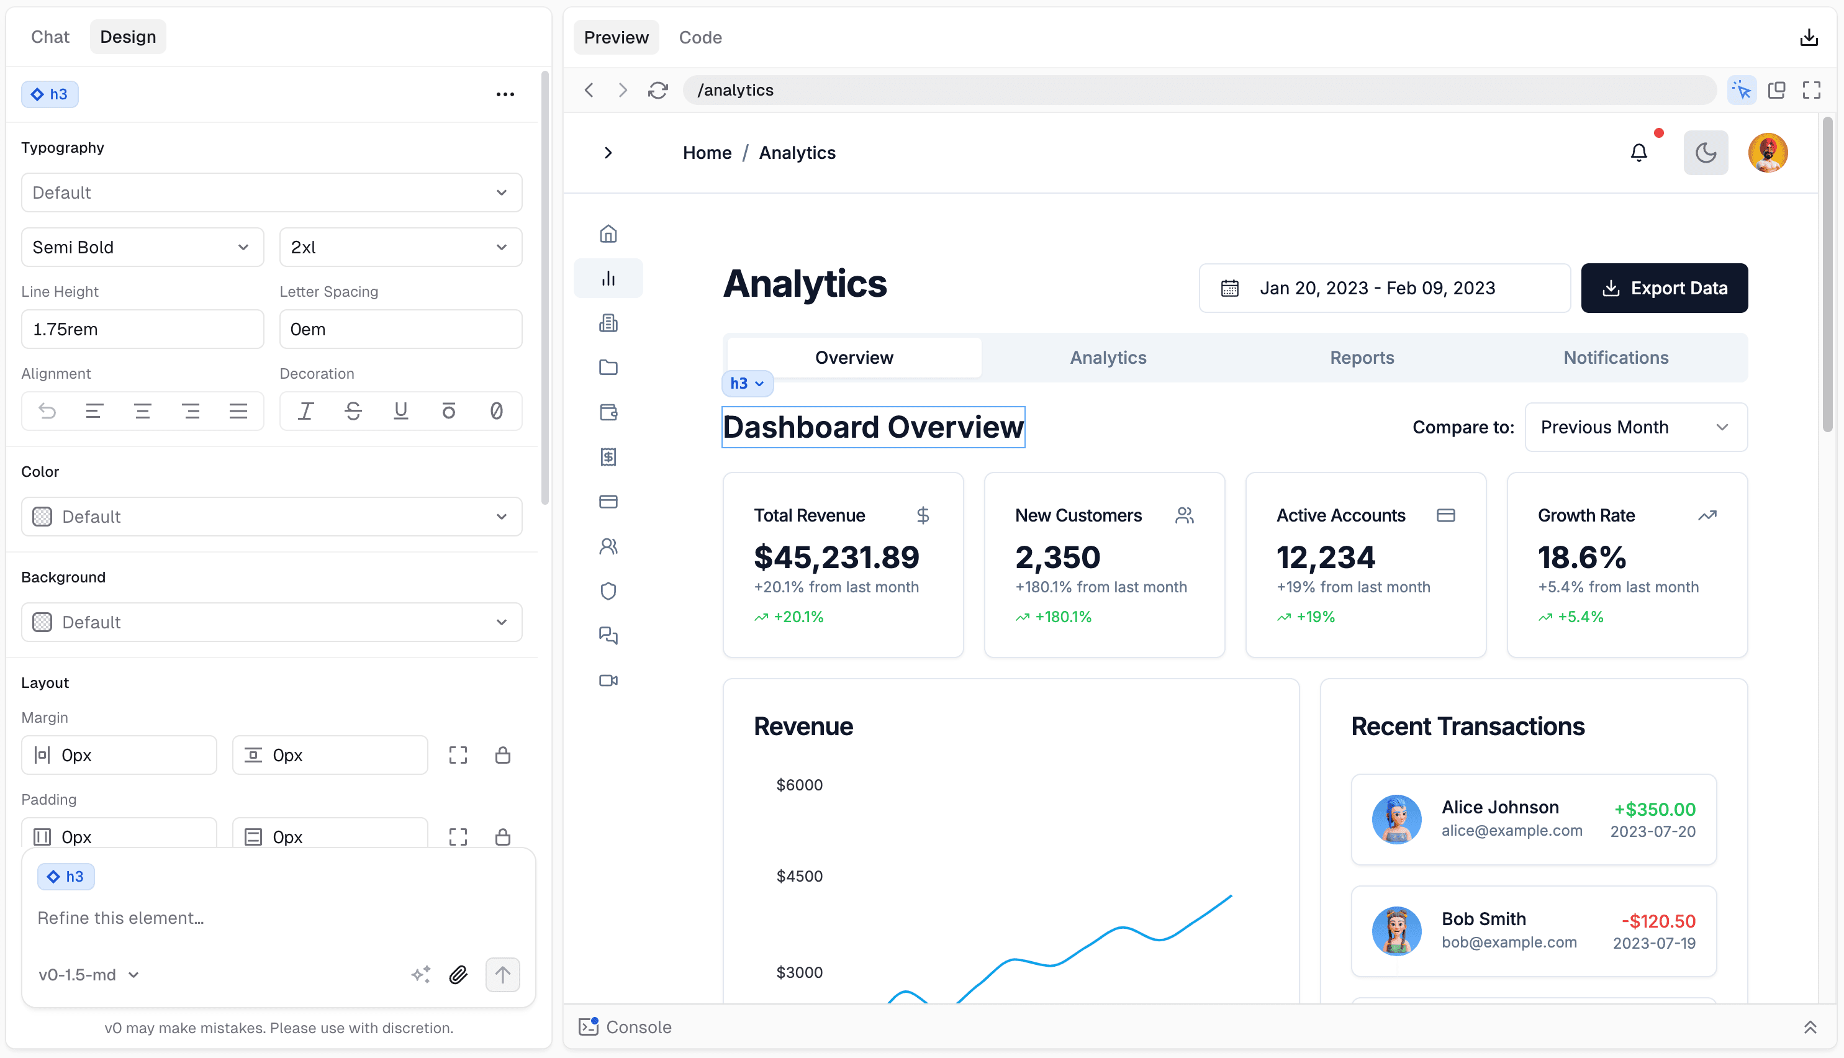This screenshot has width=1844, height=1058.
Task: Click the Line Height input field
Action: click(142, 329)
